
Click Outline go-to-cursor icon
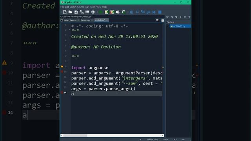167,17
